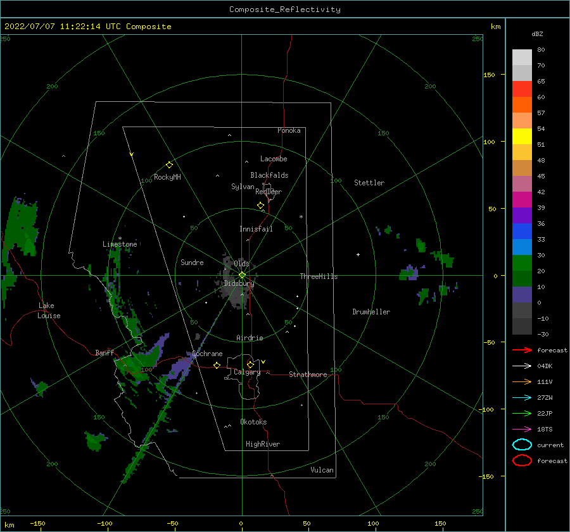Select the cyan 27ZW arrow symbol

pos(522,398)
